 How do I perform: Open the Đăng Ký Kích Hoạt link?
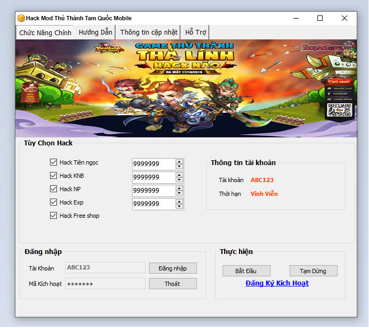[x=277, y=283]
